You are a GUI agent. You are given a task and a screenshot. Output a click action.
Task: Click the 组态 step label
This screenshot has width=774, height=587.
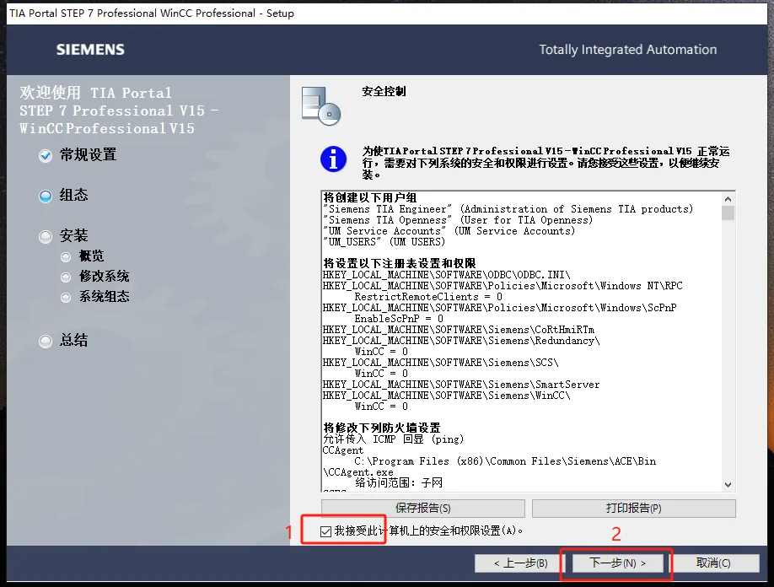click(x=73, y=196)
